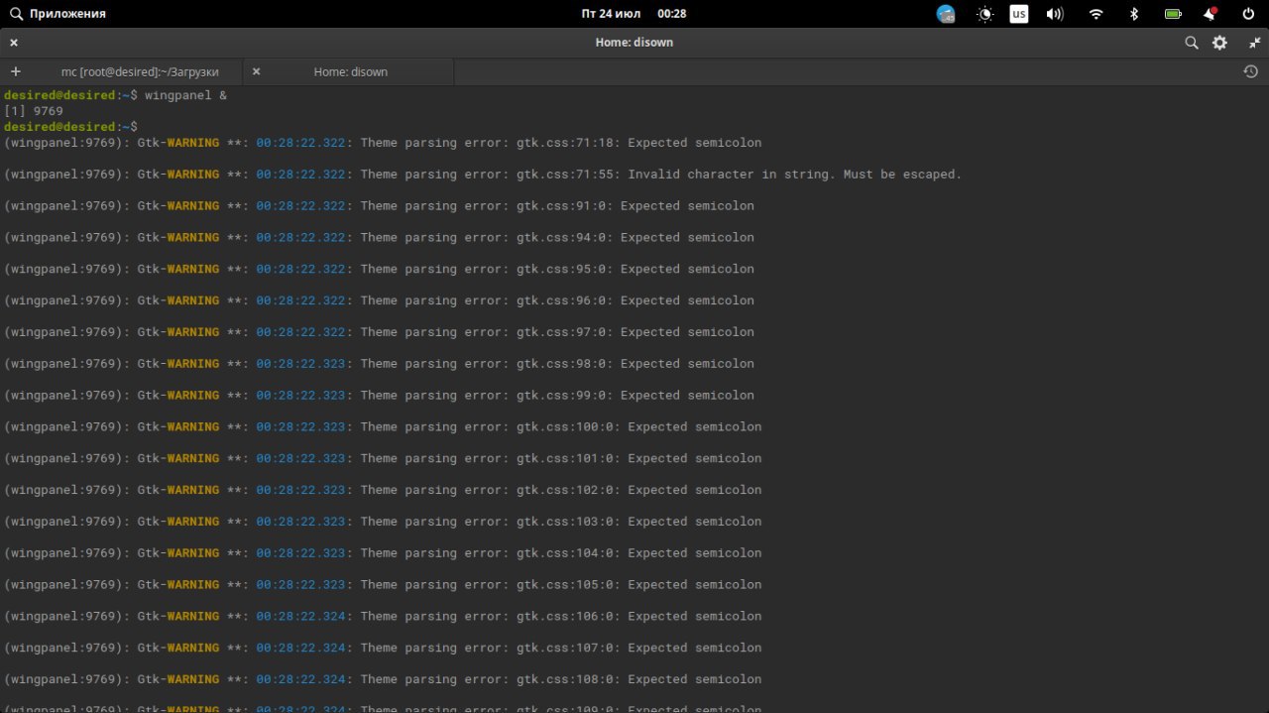The image size is (1269, 713).
Task: Click the gtk.css:102:0 warning line
Action: coord(383,490)
